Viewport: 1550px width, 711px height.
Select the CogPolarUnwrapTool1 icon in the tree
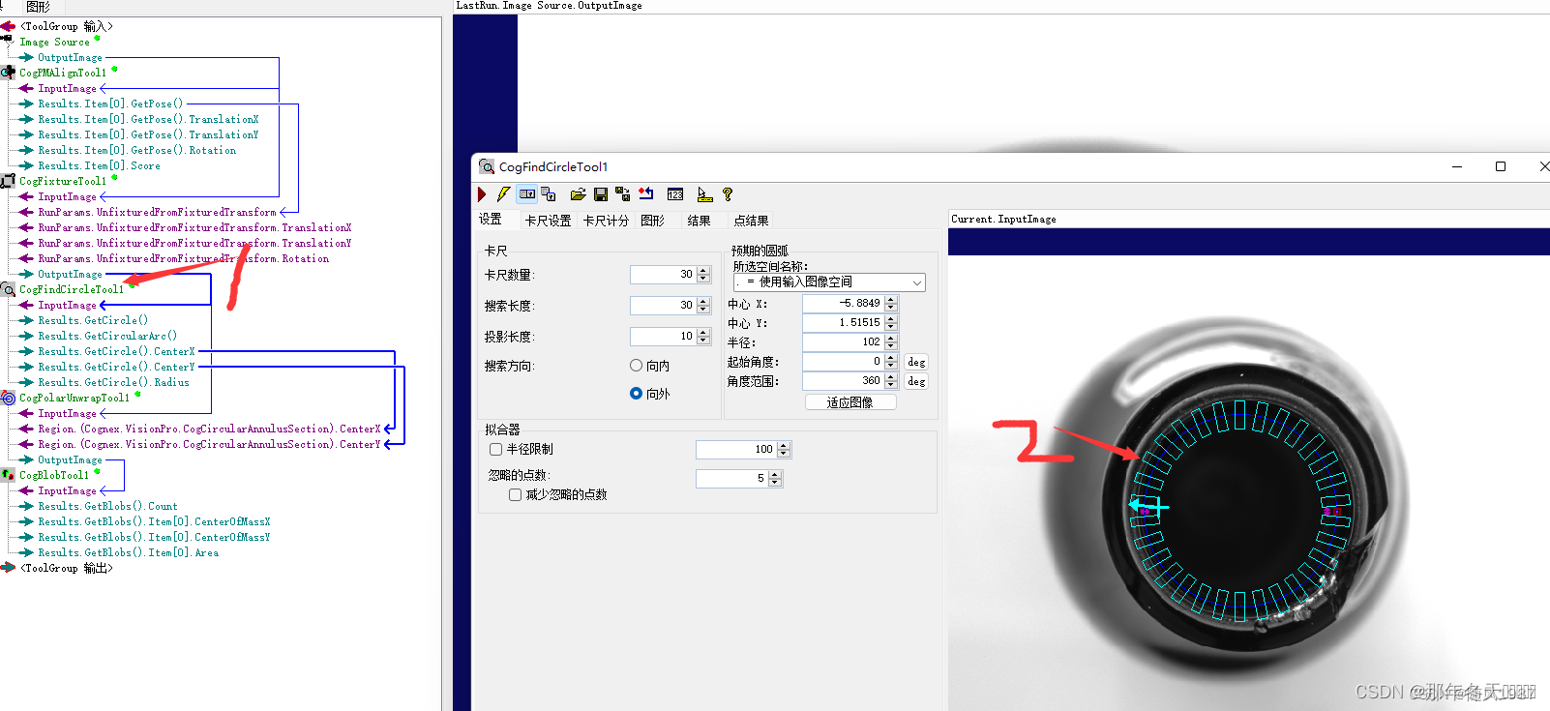point(8,398)
